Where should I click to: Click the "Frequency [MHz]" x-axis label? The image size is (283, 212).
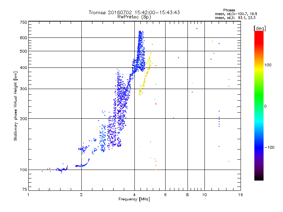(x=134, y=199)
